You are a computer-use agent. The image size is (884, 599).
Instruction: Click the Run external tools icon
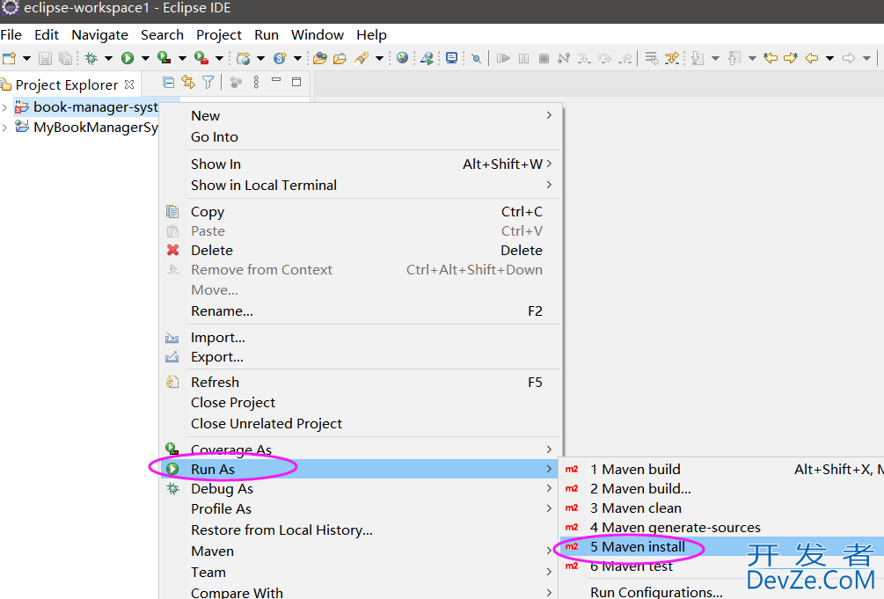pyautogui.click(x=201, y=57)
